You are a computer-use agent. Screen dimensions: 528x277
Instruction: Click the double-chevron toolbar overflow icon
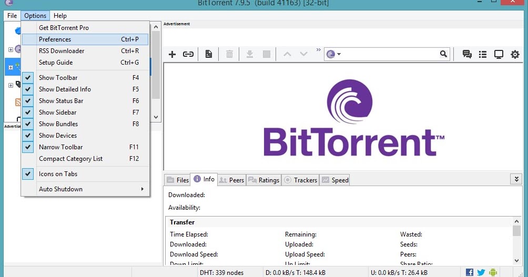(x=318, y=50)
